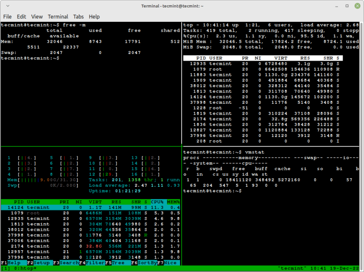Image resolution: width=364 pixels, height=272 pixels.
Task: Maximize the terminal window
Action: 347,6
